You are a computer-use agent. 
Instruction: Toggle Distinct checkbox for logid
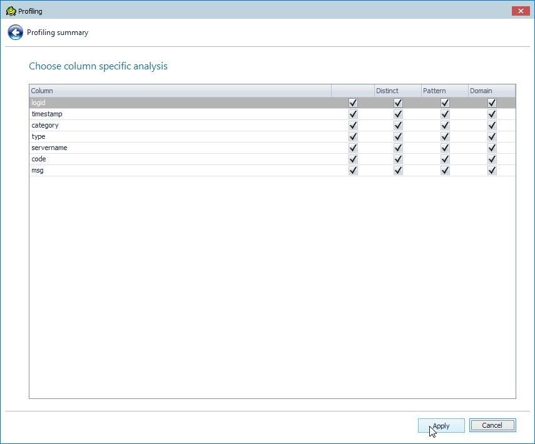pyautogui.click(x=398, y=103)
